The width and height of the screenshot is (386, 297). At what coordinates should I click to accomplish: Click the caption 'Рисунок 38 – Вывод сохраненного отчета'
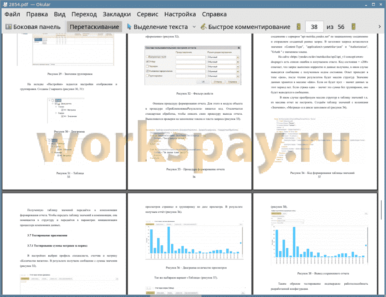coord(323,273)
